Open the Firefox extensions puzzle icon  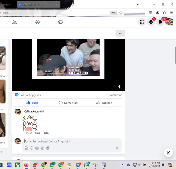point(165,13)
